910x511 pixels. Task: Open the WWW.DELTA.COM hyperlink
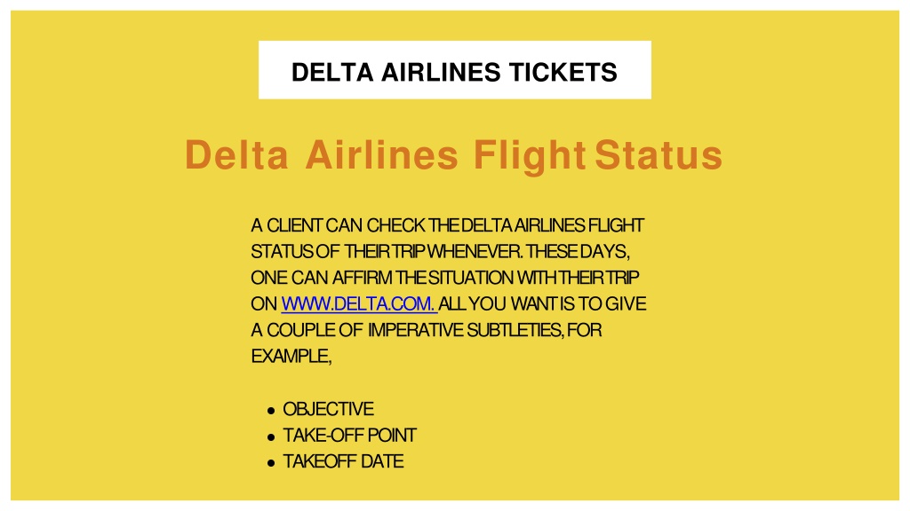tap(359, 303)
